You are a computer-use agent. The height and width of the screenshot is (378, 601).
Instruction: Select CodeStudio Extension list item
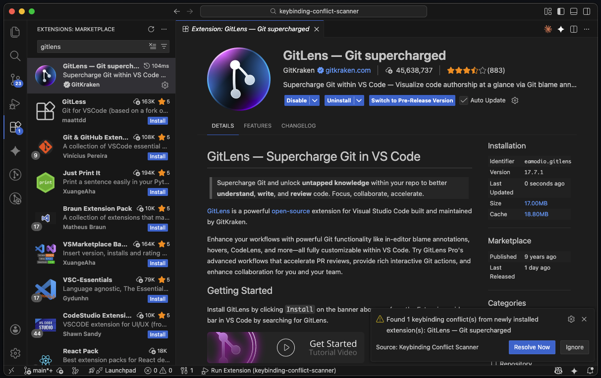point(101,325)
